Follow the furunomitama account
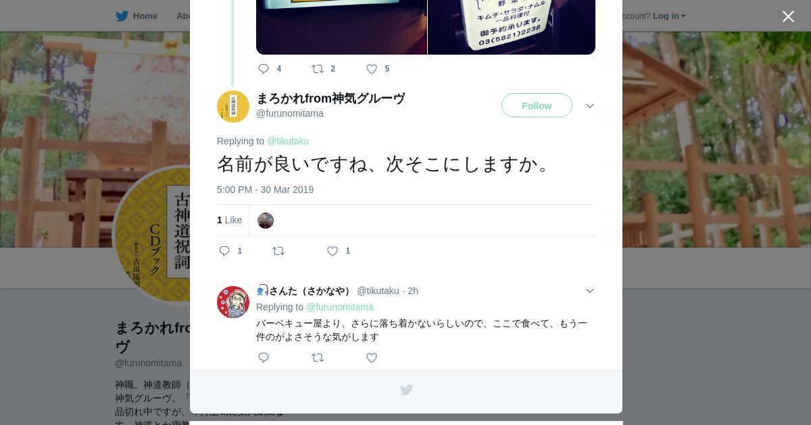811x425 pixels. coord(537,105)
